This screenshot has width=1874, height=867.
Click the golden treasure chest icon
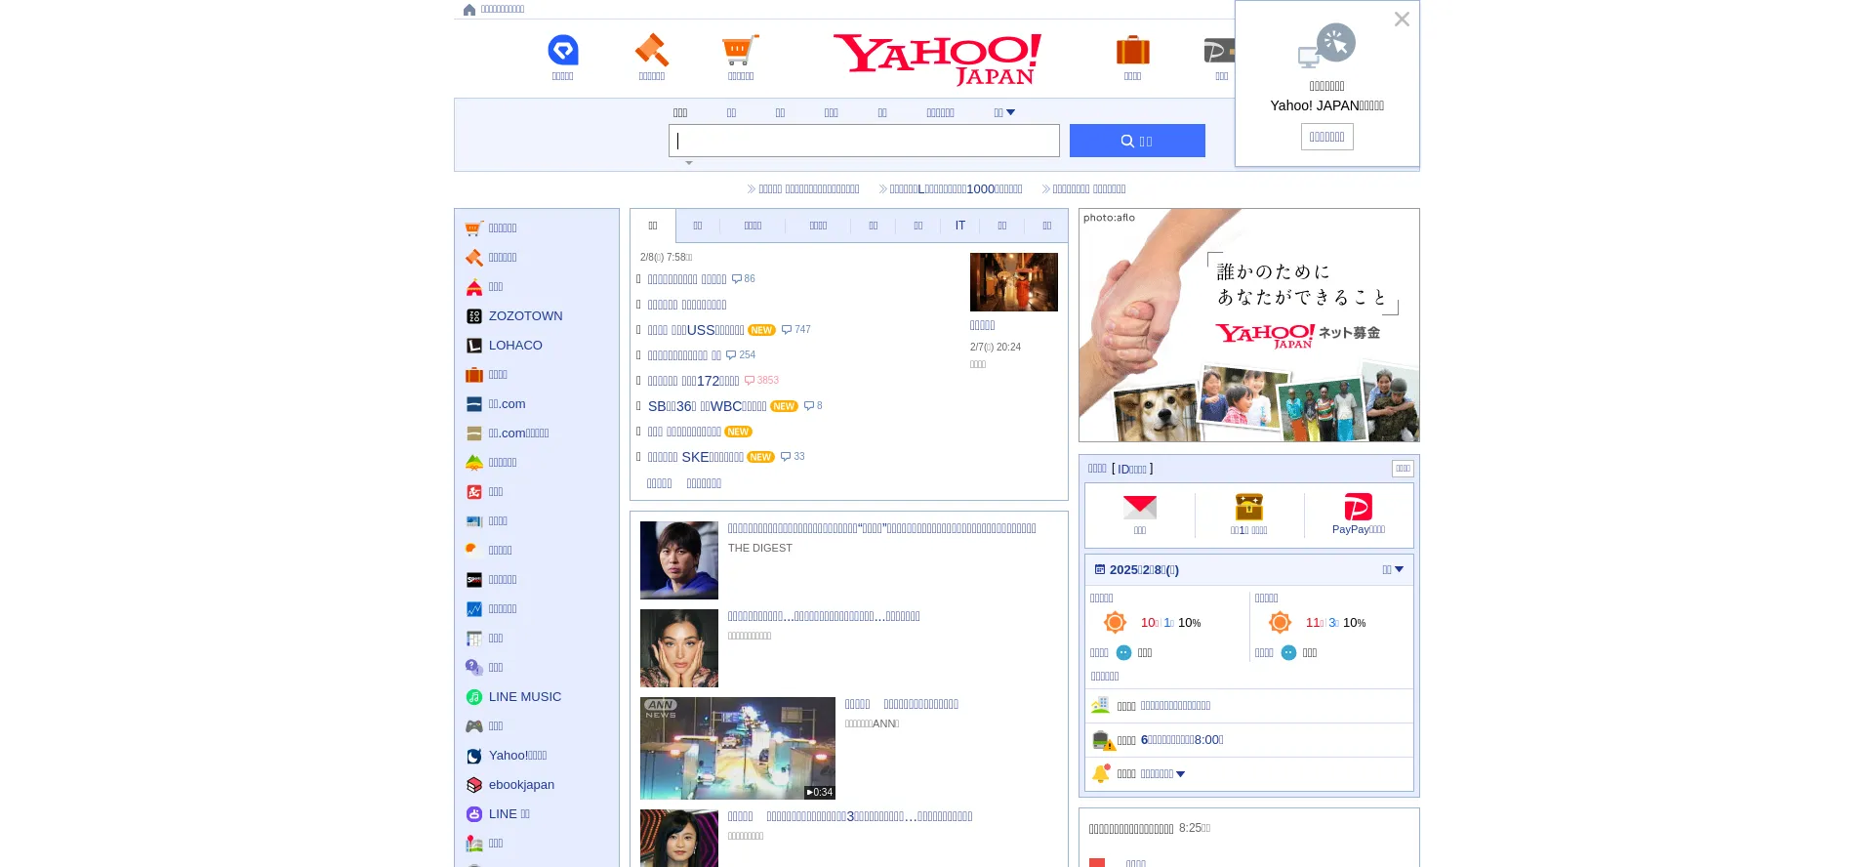click(1248, 508)
